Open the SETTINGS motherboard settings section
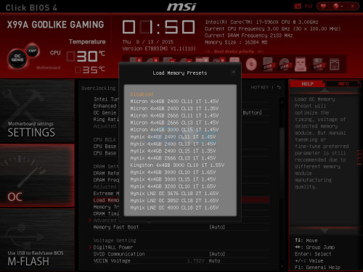This screenshot has height=272, width=363. click(37, 111)
